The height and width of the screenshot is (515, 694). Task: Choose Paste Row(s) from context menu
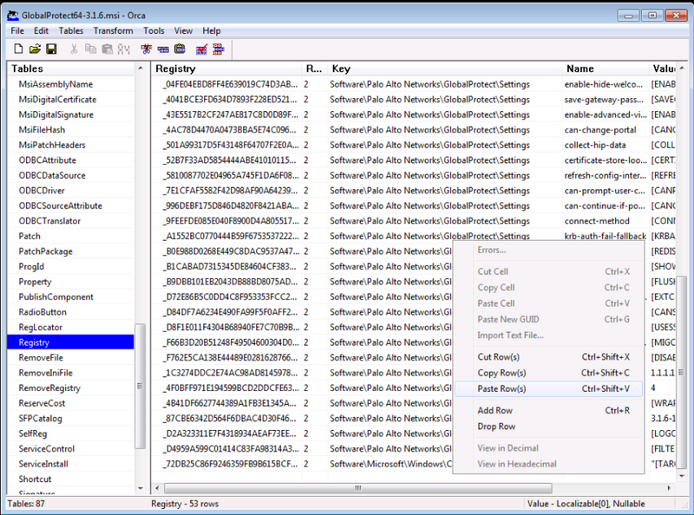501,388
